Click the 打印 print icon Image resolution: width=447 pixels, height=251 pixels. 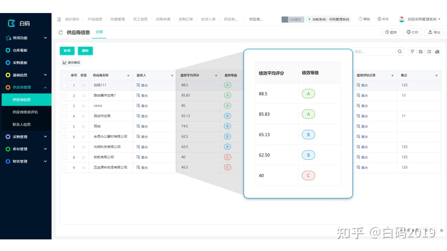pyautogui.click(x=412, y=32)
